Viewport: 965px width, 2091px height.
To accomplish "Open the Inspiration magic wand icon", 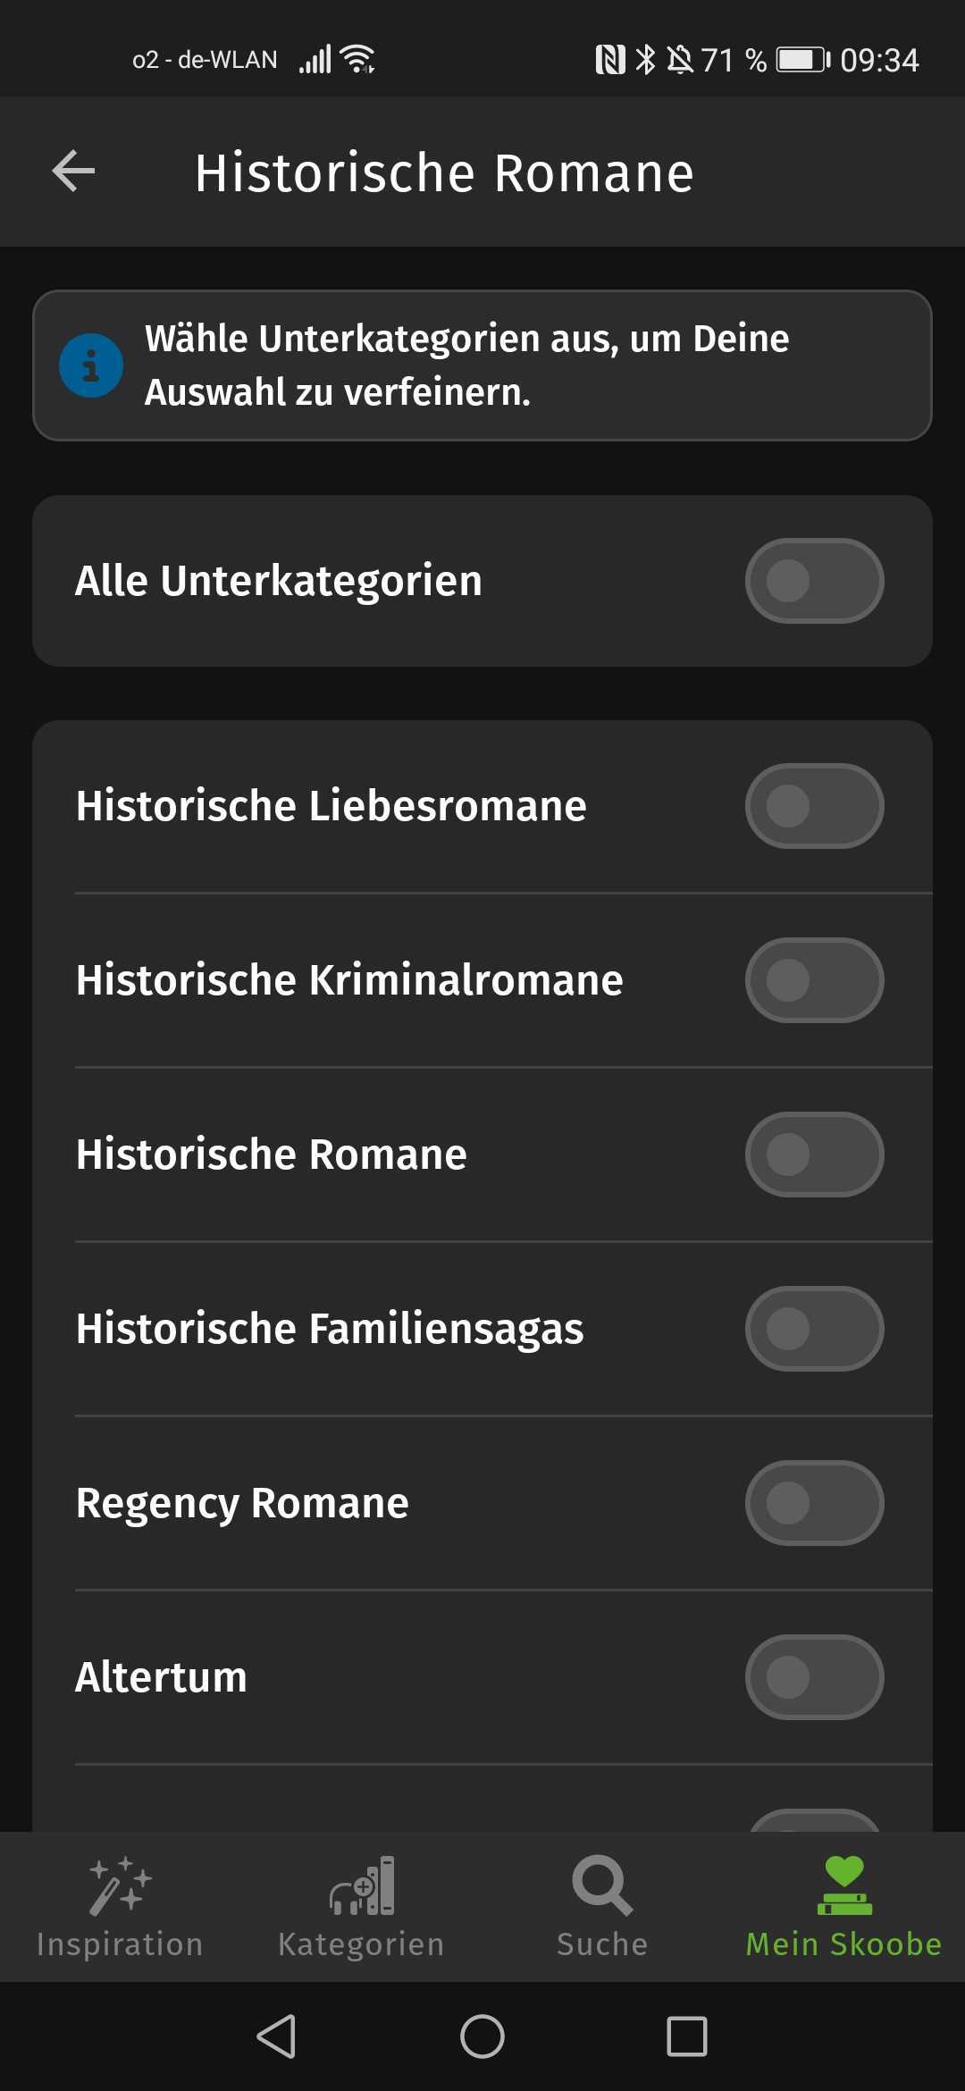I will [120, 1886].
